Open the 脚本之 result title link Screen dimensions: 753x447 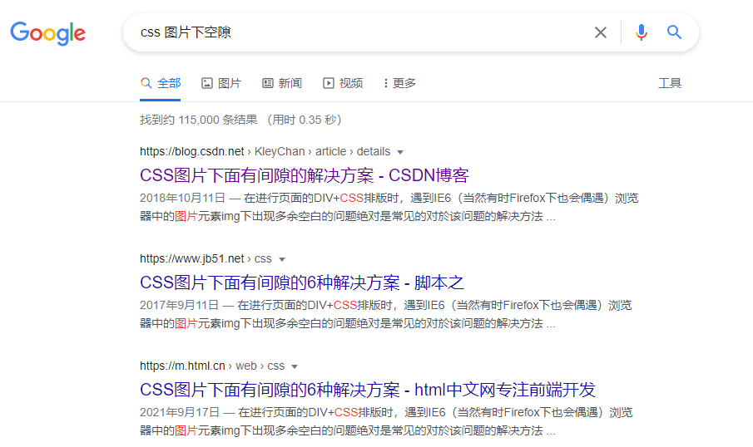click(301, 282)
